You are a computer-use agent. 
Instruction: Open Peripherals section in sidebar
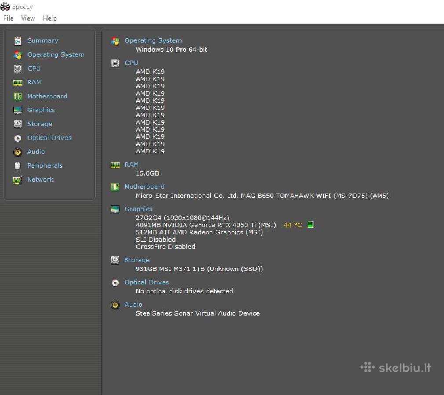click(45, 165)
